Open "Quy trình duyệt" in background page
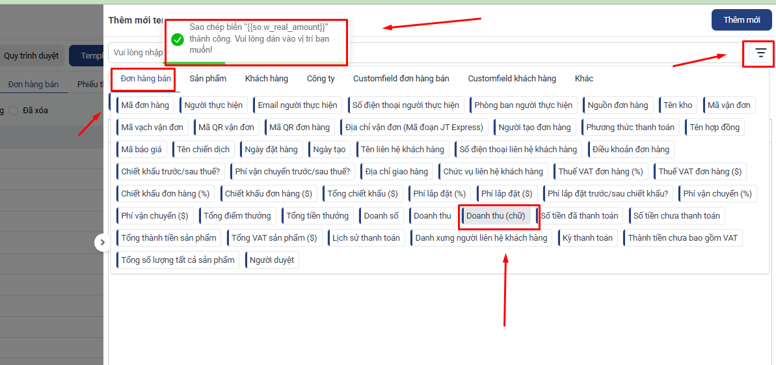Screen dimensions: 776x365 [31, 56]
